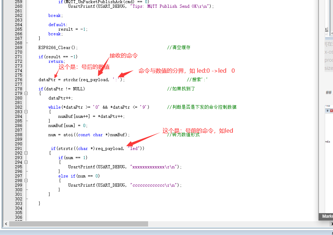
Task: Click the ESP8266_Clear() call
Action: coord(58,48)
